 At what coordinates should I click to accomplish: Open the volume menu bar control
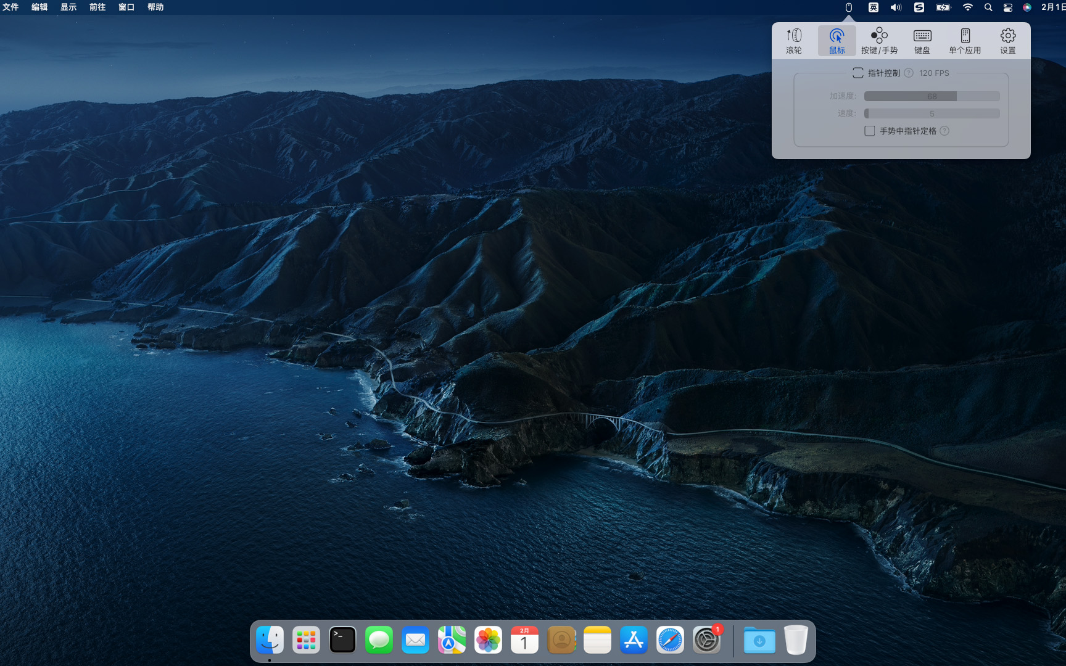896,7
